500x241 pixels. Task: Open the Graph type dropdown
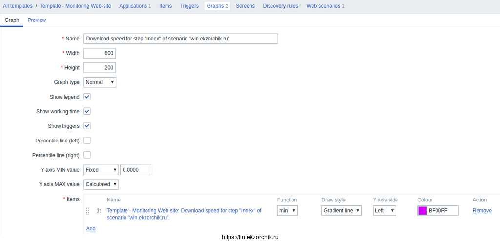pos(100,82)
